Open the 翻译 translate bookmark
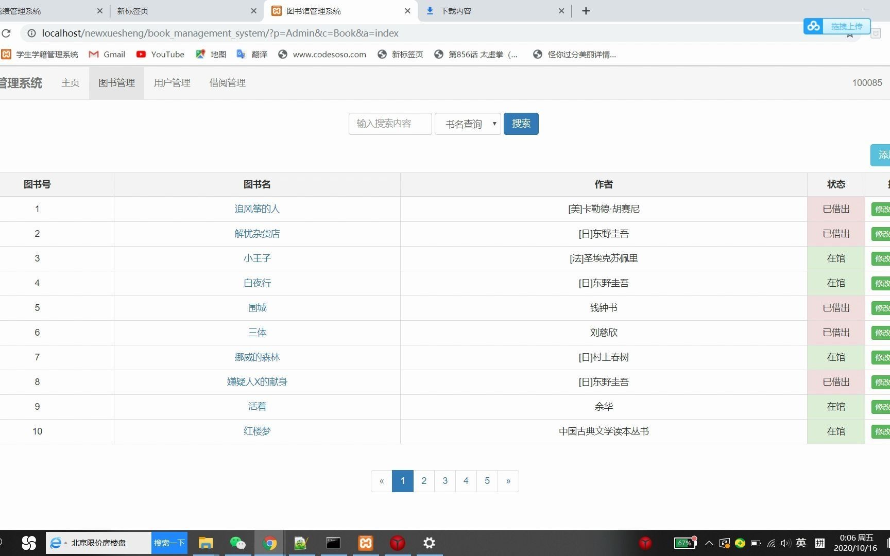Image resolution: width=890 pixels, height=556 pixels. coord(252,54)
